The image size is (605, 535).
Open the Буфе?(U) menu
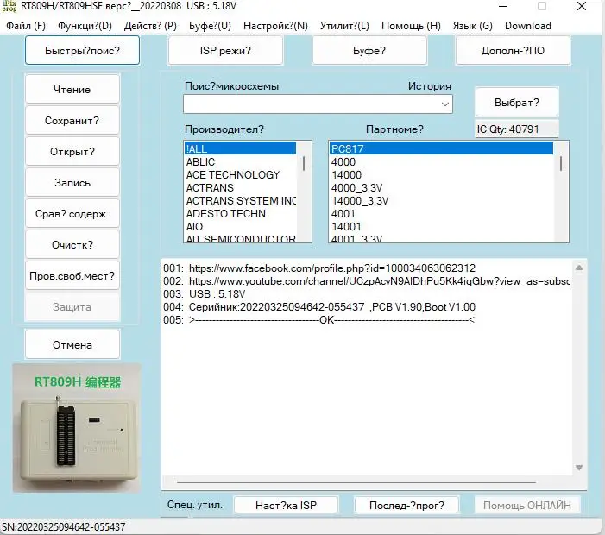pos(210,26)
